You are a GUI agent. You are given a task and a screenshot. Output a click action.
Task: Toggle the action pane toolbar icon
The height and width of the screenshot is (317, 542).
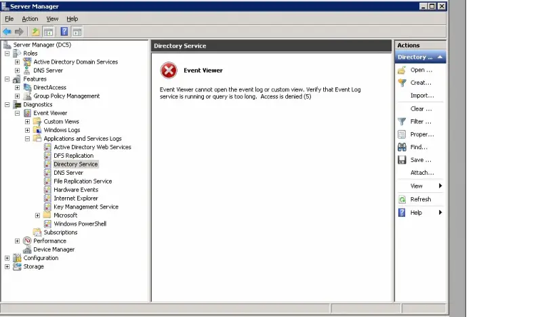click(x=77, y=32)
